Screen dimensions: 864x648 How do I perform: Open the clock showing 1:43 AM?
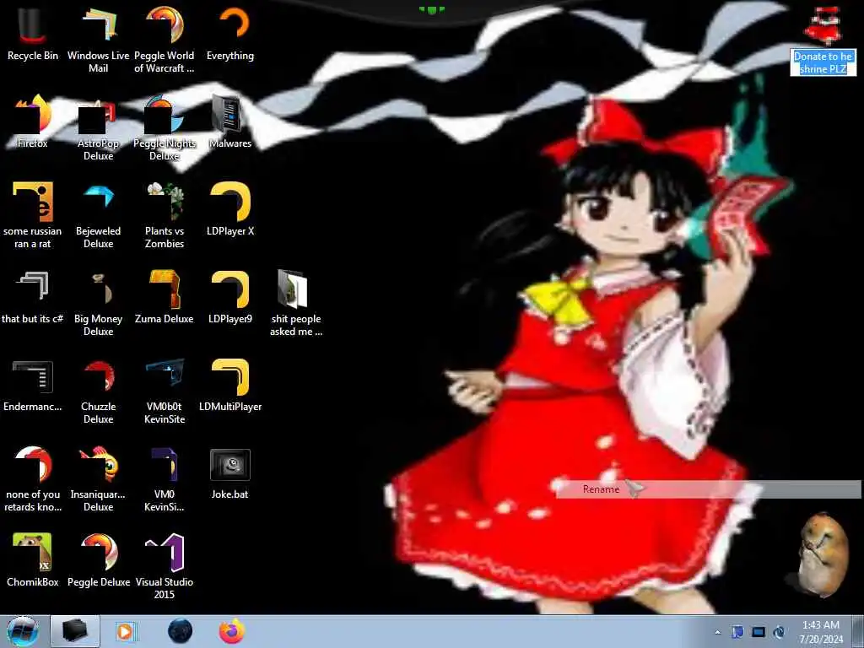[x=821, y=632]
